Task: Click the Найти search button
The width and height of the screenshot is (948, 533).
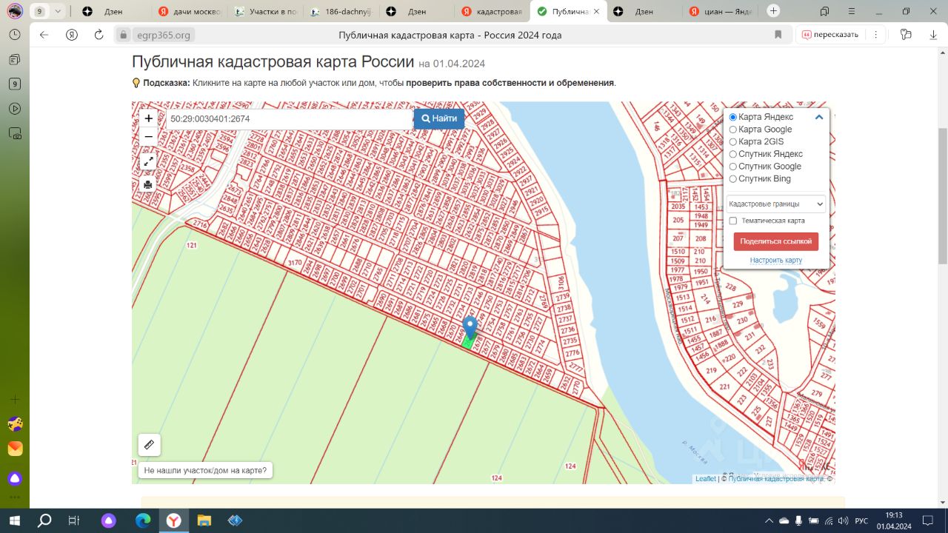Action: (439, 118)
